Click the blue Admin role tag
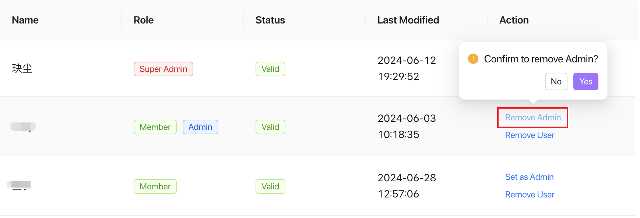Image resolution: width=640 pixels, height=218 pixels. (200, 127)
